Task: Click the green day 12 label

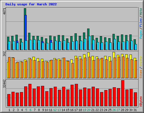Action: tap(55, 110)
